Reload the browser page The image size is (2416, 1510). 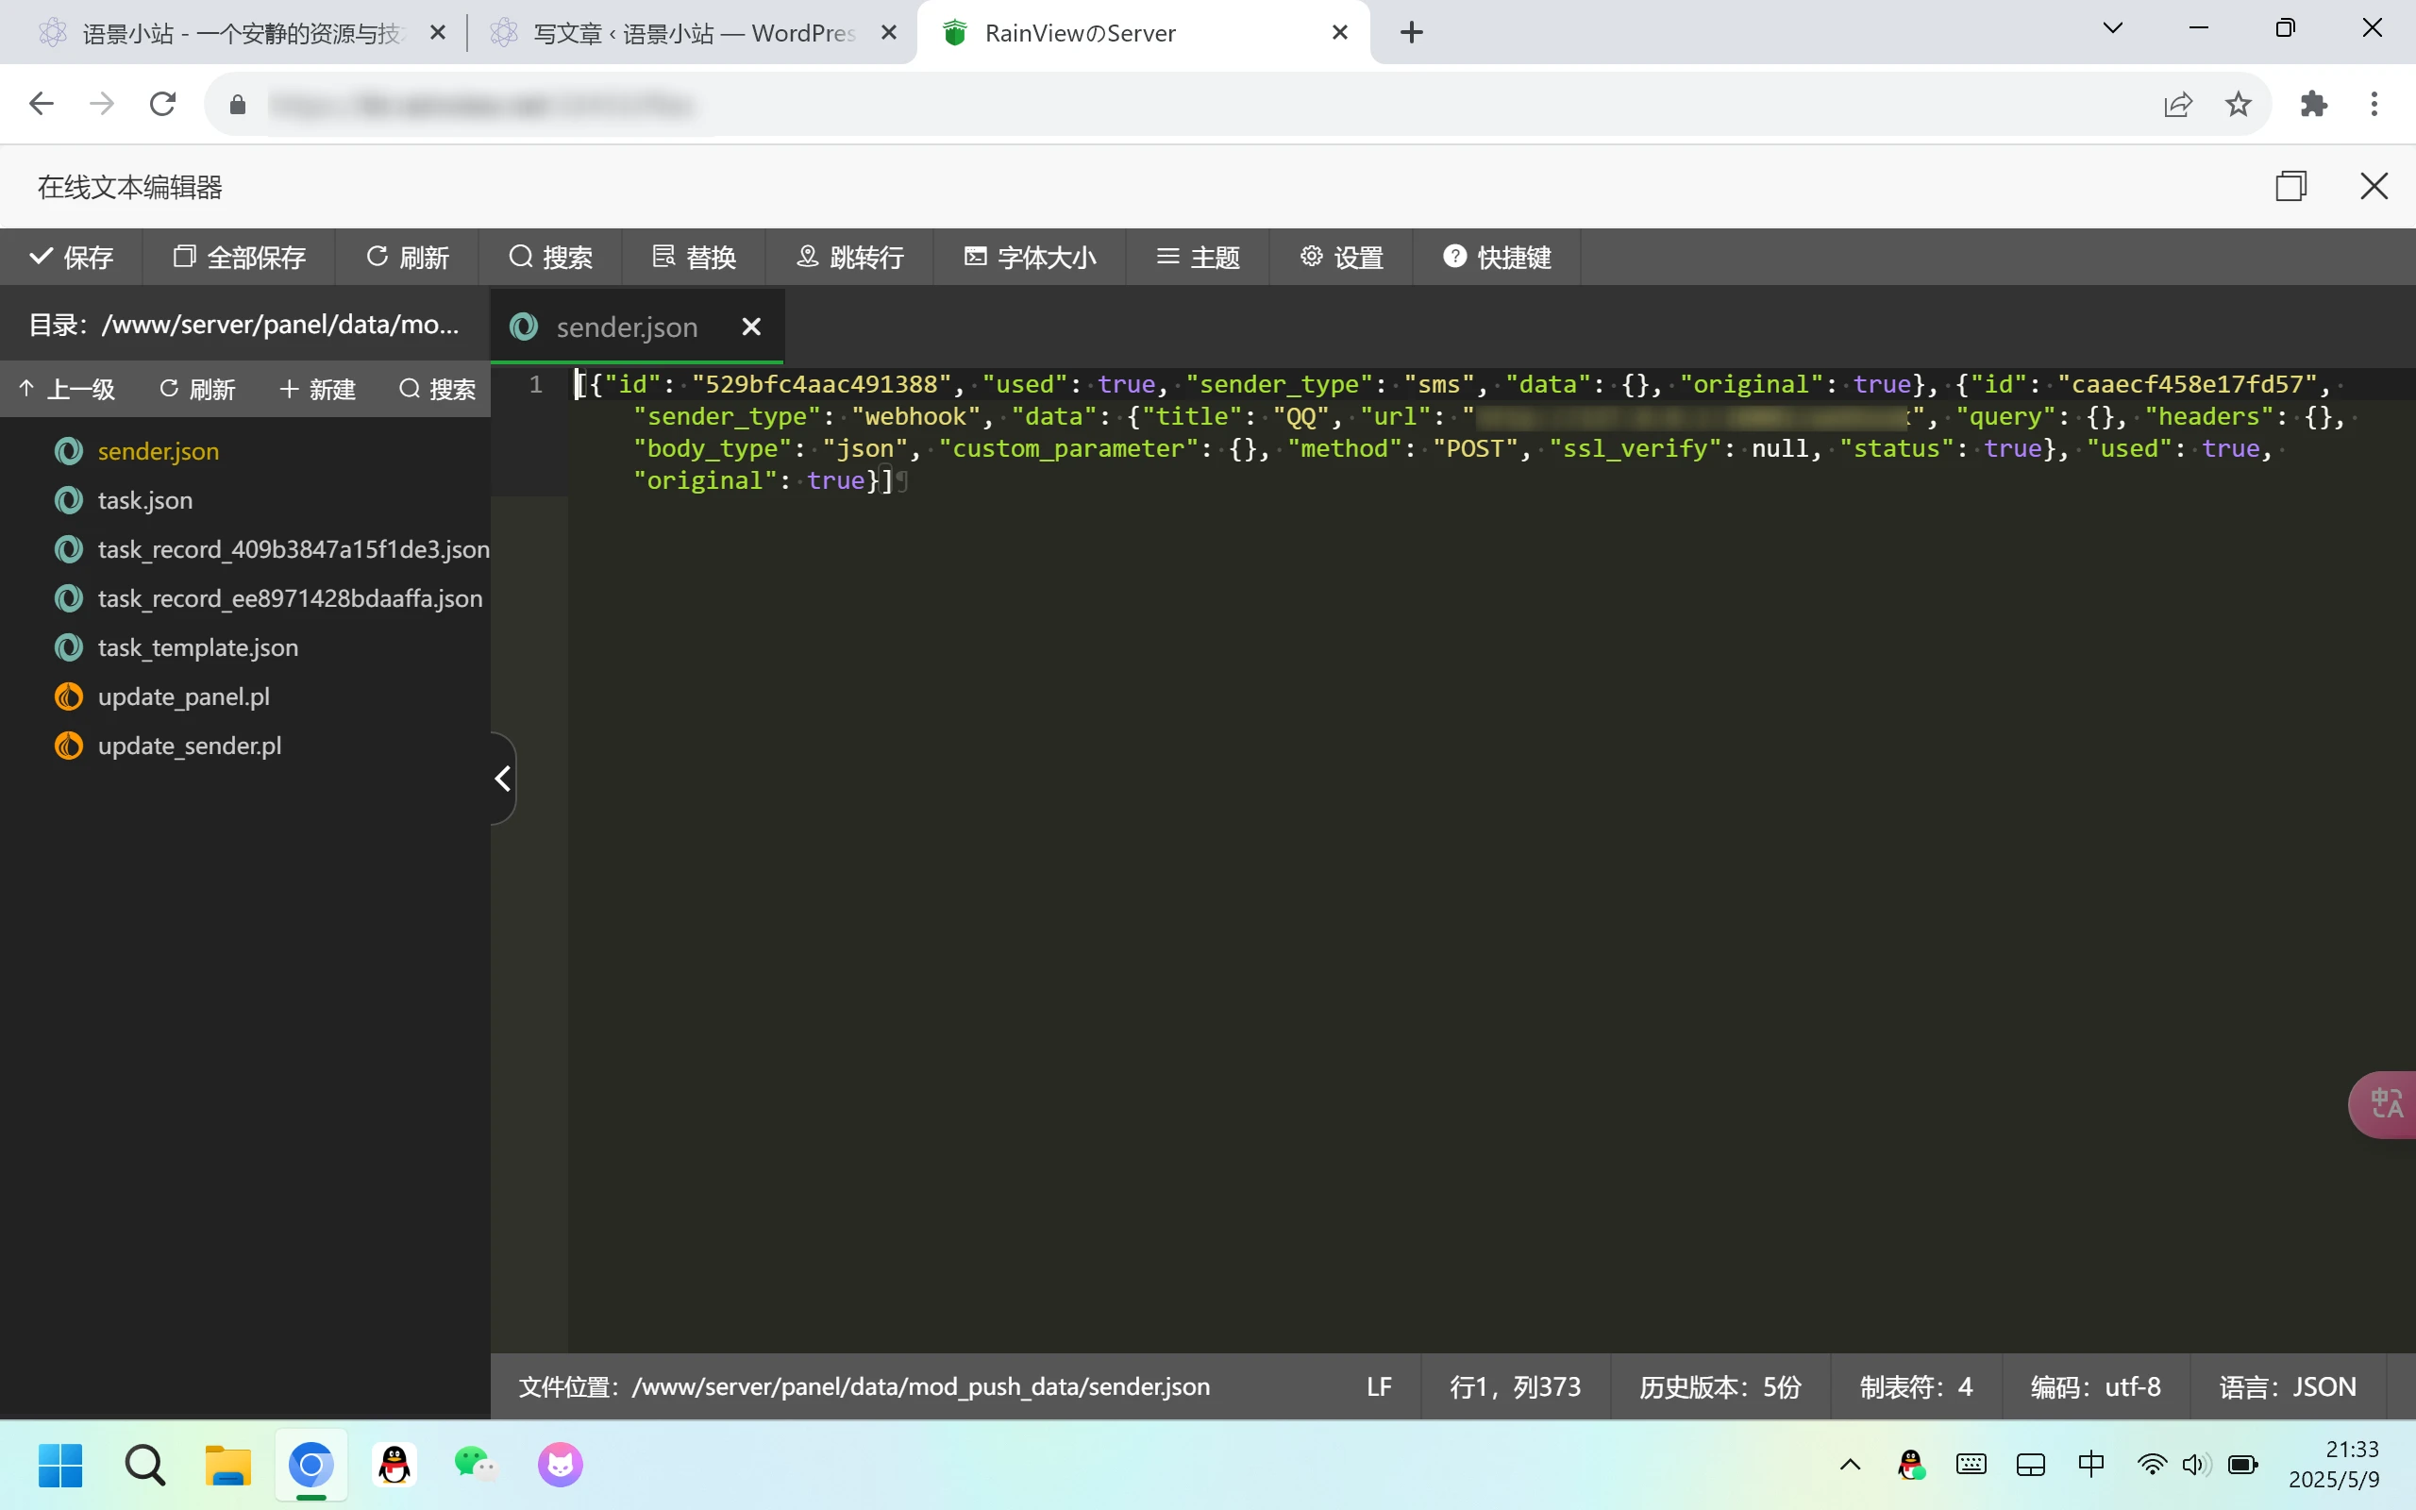(x=162, y=104)
